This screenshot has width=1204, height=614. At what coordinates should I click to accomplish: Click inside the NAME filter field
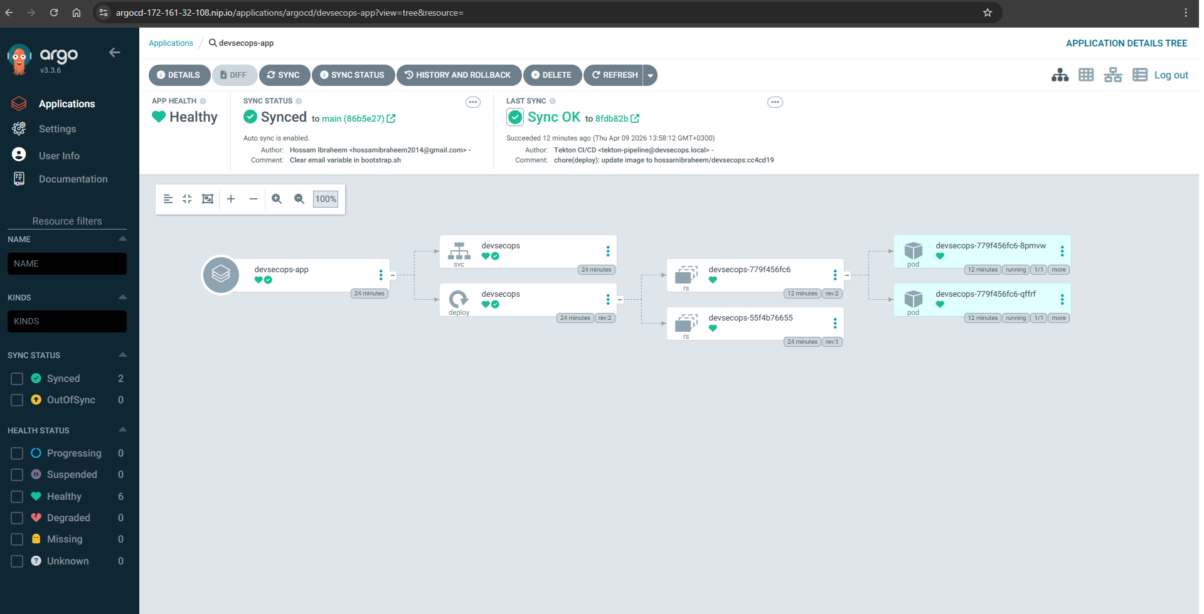click(x=67, y=263)
